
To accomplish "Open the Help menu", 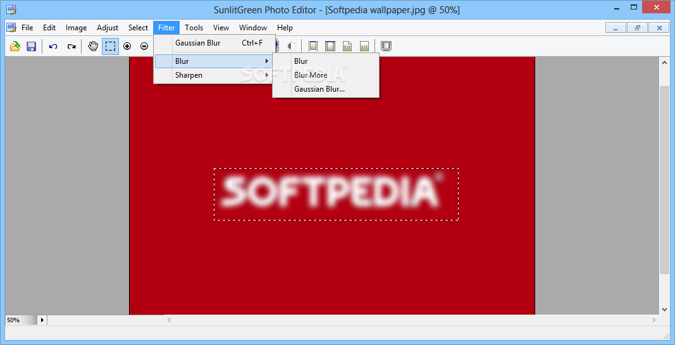I will pyautogui.click(x=285, y=28).
